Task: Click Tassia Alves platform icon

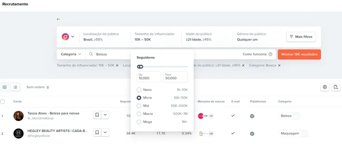Action: [x=252, y=116]
